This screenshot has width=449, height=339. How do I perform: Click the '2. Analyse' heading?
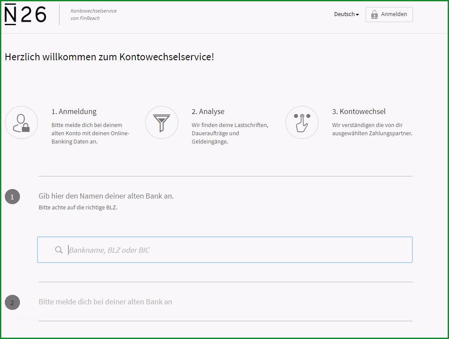coord(208,111)
